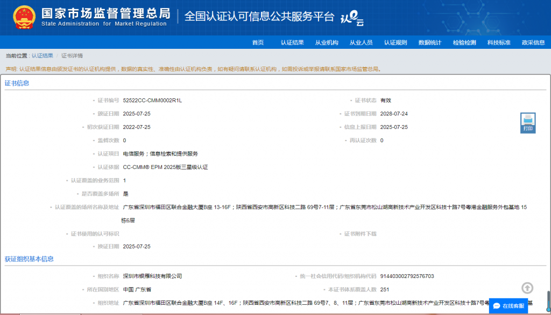Click the 认e云 logo icon
This screenshot has width=551, height=315.
coord(352,18)
